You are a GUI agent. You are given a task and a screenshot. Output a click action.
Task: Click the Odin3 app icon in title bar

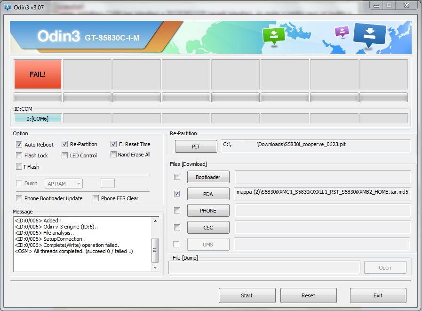[x=8, y=7]
